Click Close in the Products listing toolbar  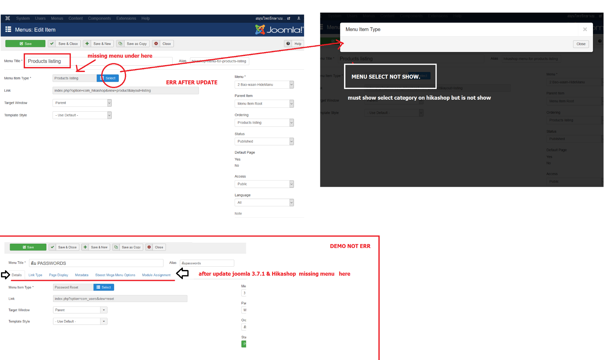point(163,44)
